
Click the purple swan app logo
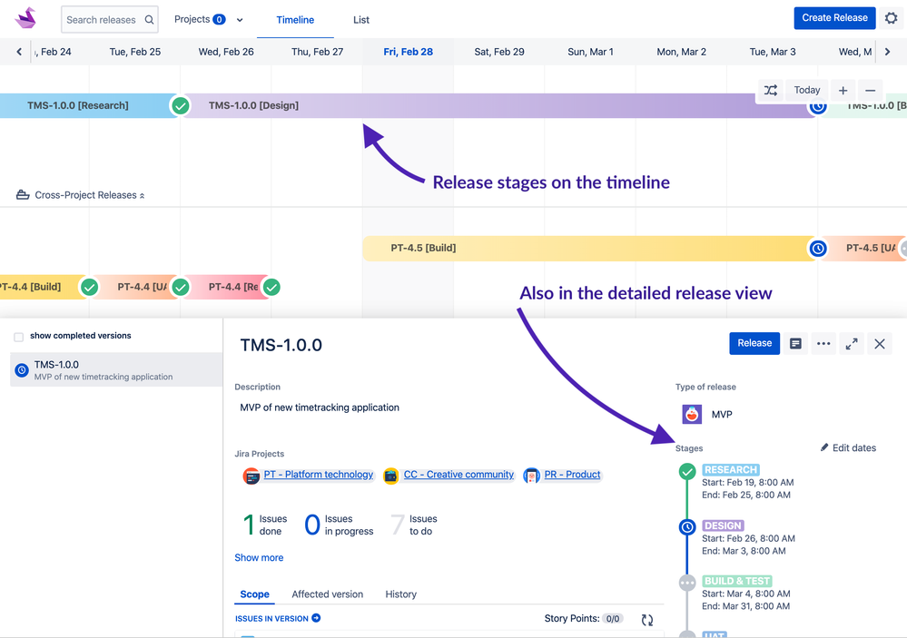click(x=26, y=18)
